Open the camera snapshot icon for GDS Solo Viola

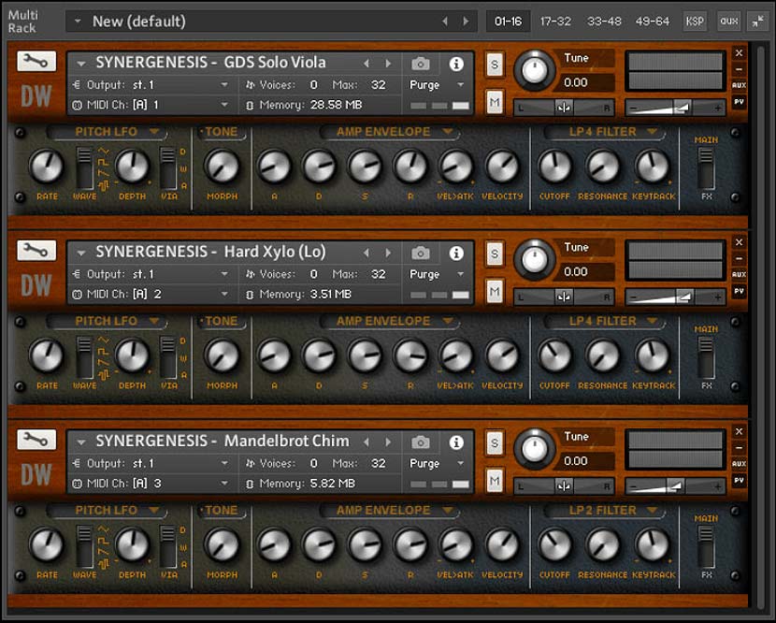[x=420, y=63]
